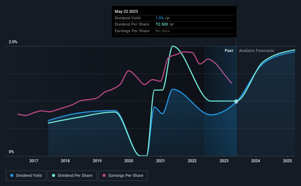
Task: Click the 2018 x-axis label
Action: pyautogui.click(x=65, y=161)
